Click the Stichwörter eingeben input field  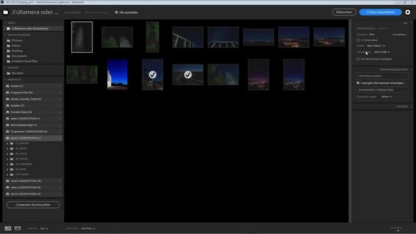pyautogui.click(x=382, y=76)
